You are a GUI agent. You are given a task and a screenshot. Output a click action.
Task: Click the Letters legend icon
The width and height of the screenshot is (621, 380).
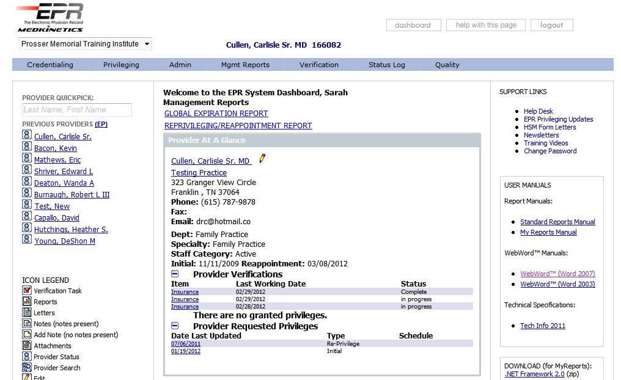coord(26,312)
